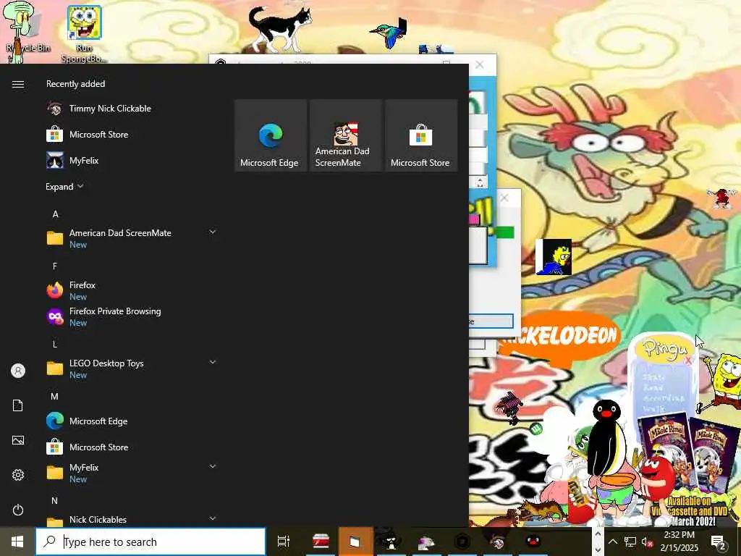Jump to letter A app index
741x556 pixels.
pyautogui.click(x=55, y=214)
